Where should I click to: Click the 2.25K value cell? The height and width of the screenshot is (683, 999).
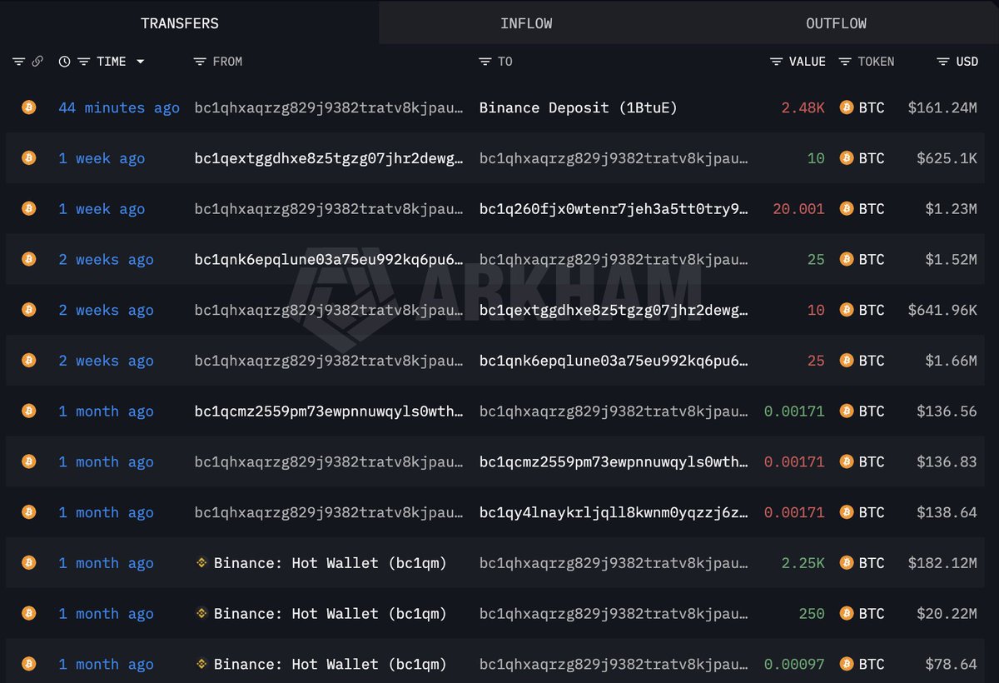coord(803,564)
